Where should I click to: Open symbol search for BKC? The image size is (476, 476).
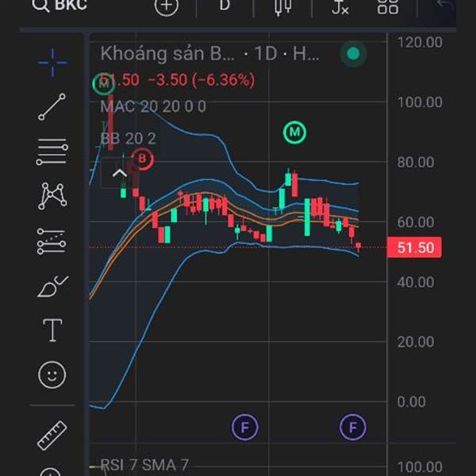(x=59, y=5)
